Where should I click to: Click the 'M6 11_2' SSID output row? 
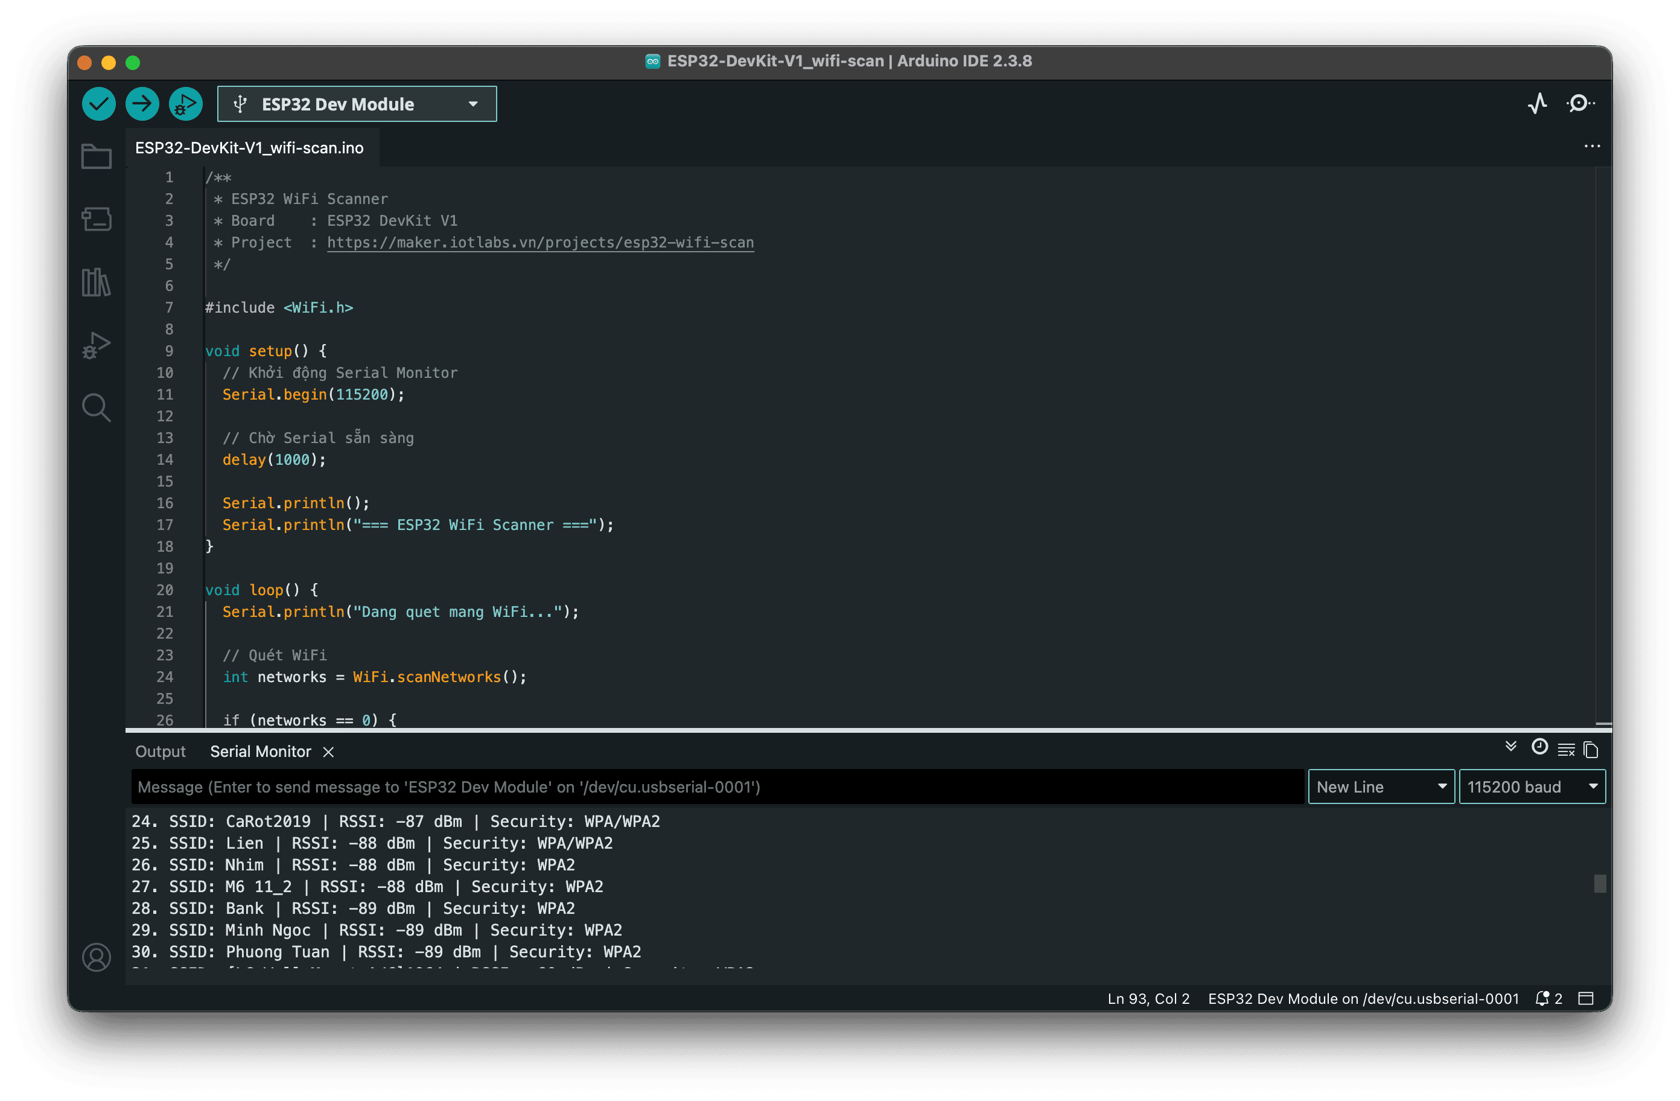point(367,886)
